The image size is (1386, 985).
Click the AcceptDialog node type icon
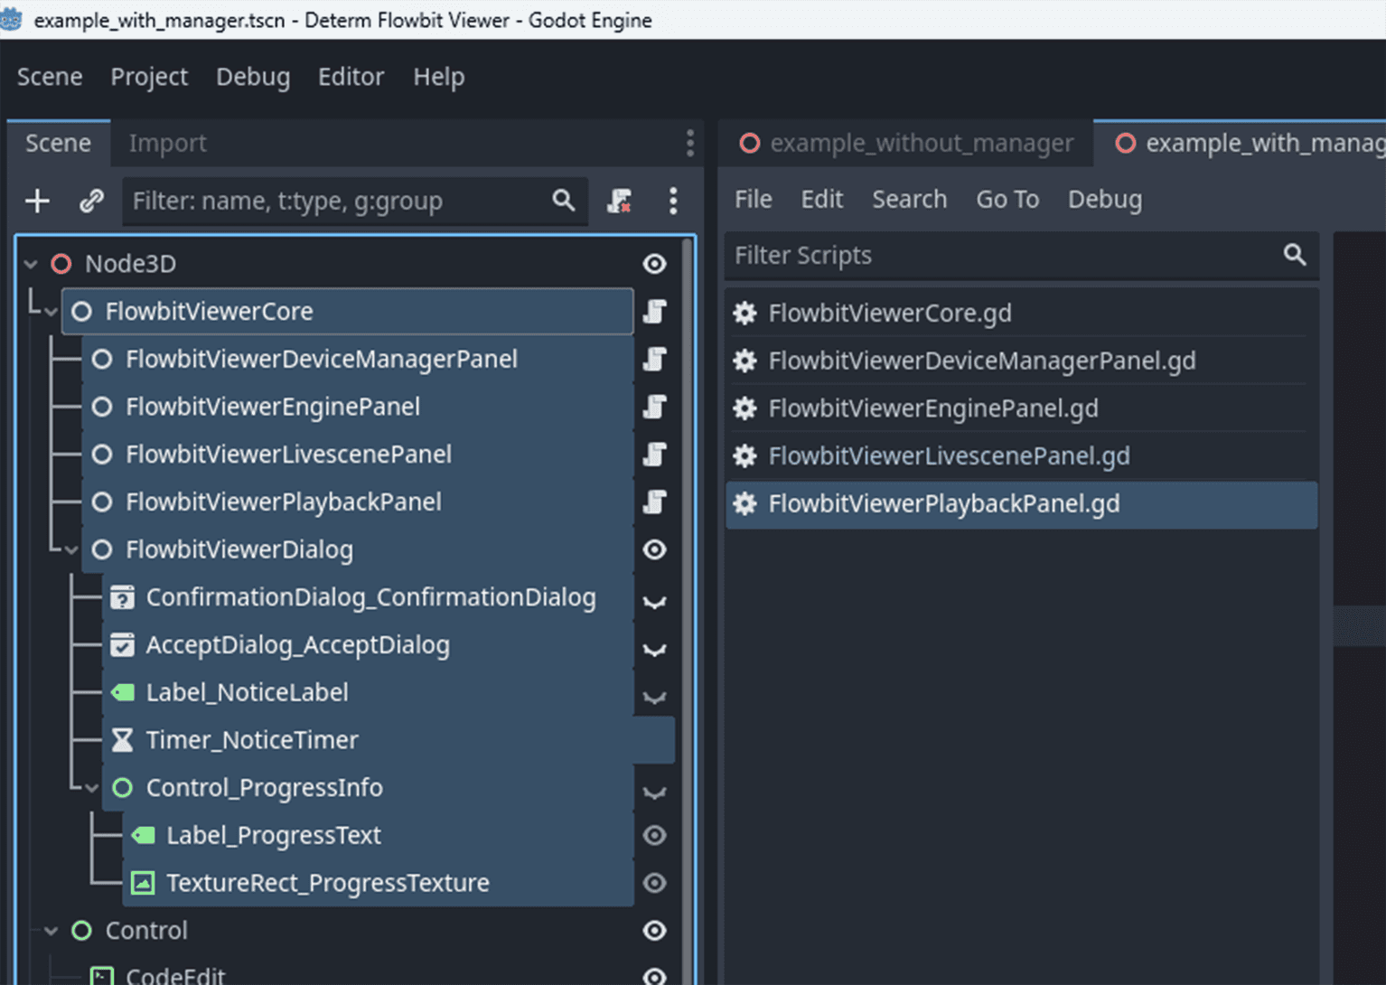122,645
